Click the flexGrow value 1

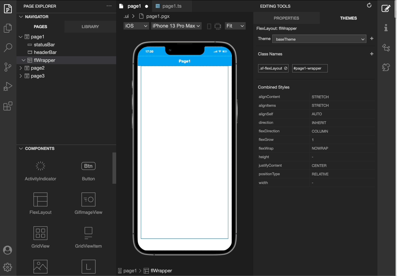point(313,140)
